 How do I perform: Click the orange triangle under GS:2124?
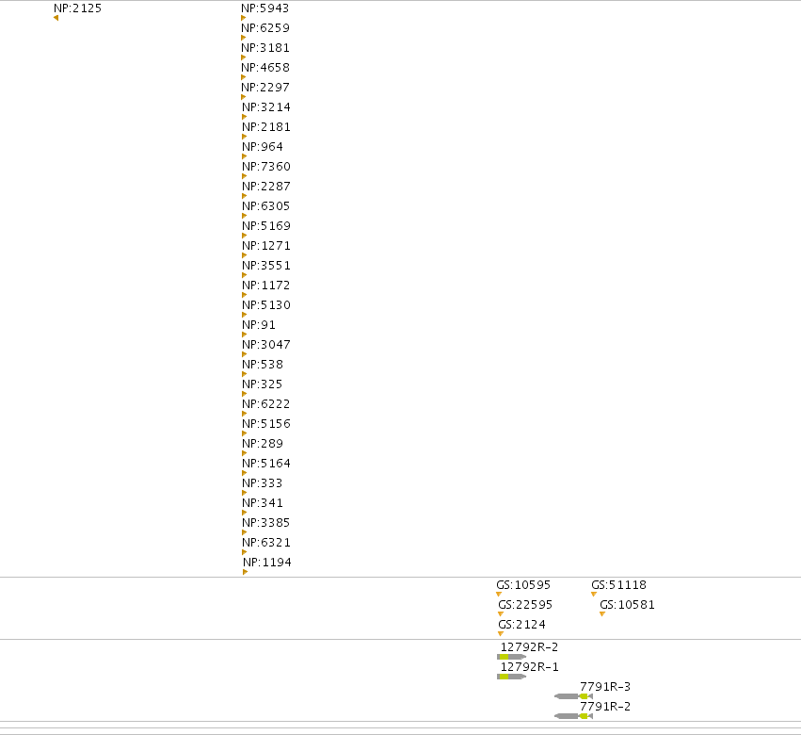(x=501, y=634)
